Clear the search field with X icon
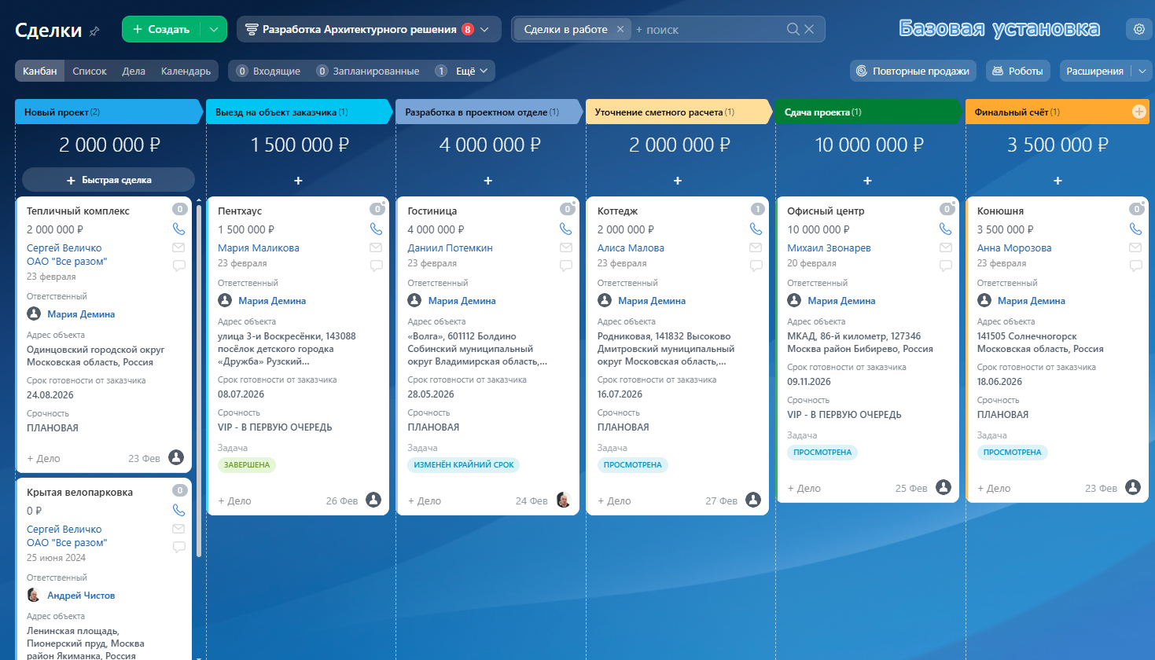Screen dimensions: 1155x660 click(x=810, y=29)
